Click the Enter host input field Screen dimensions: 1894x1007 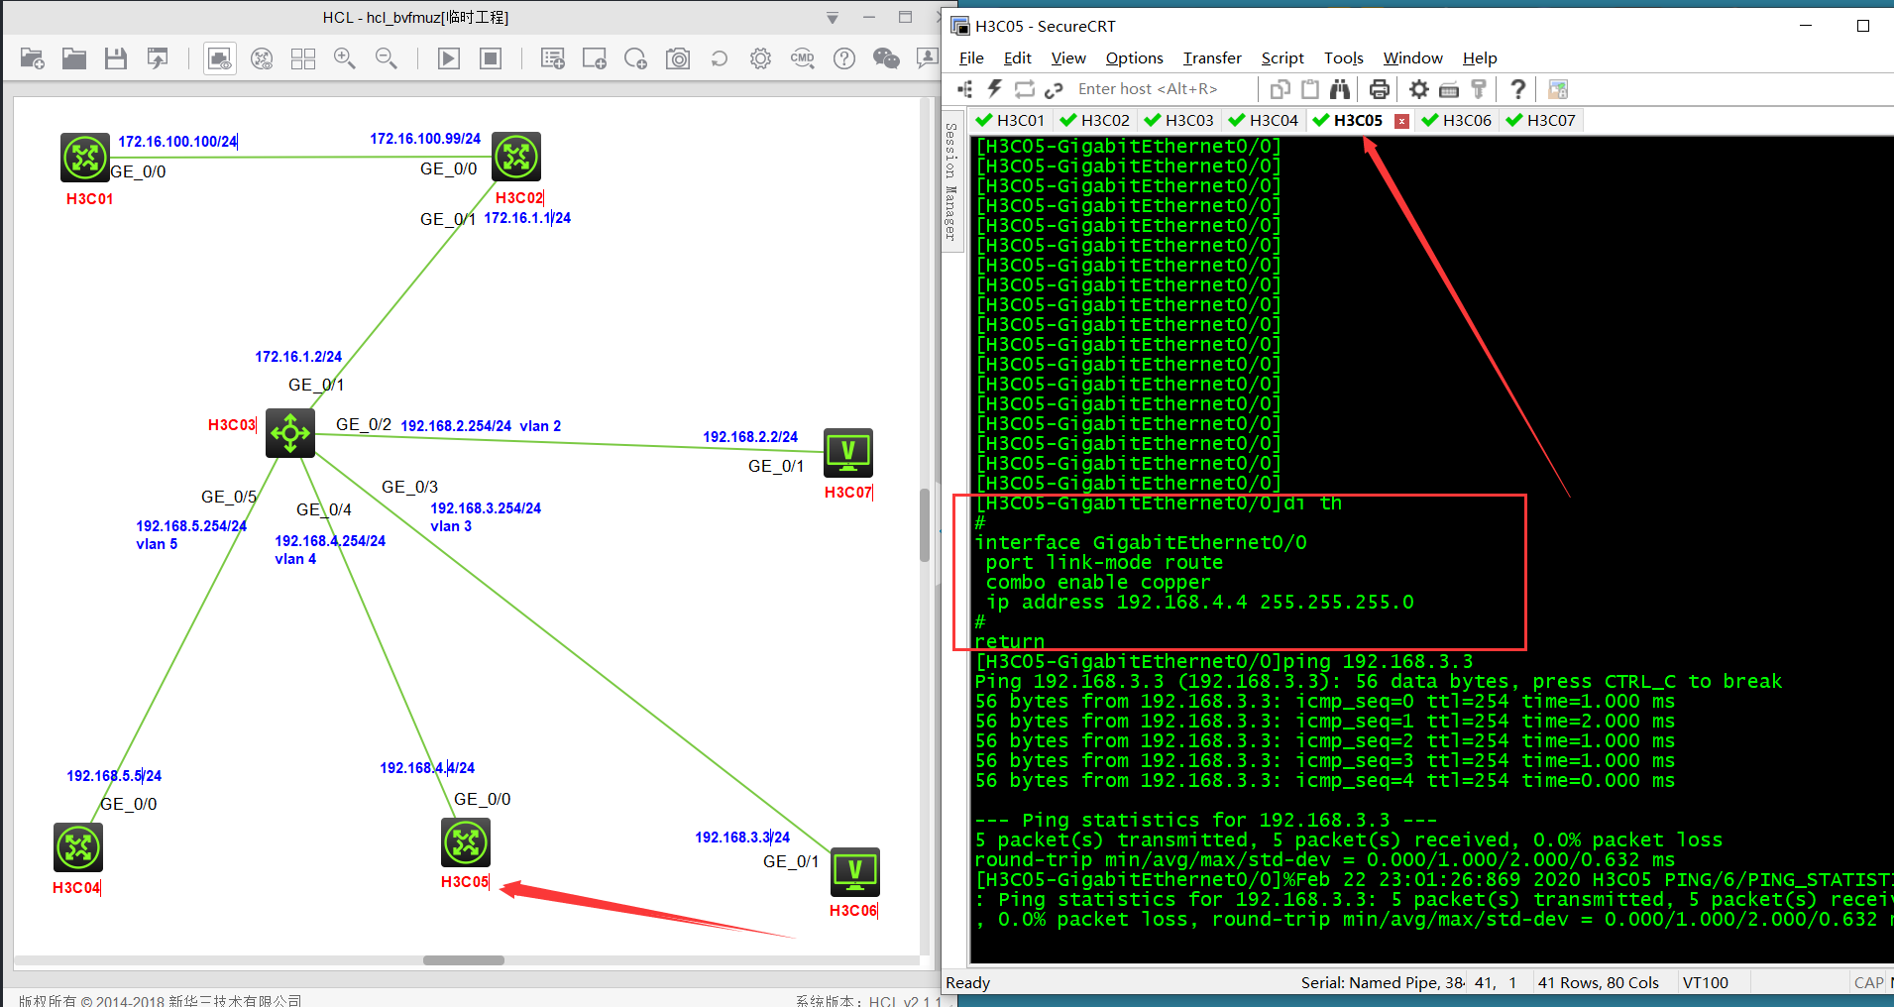[x=1150, y=89]
